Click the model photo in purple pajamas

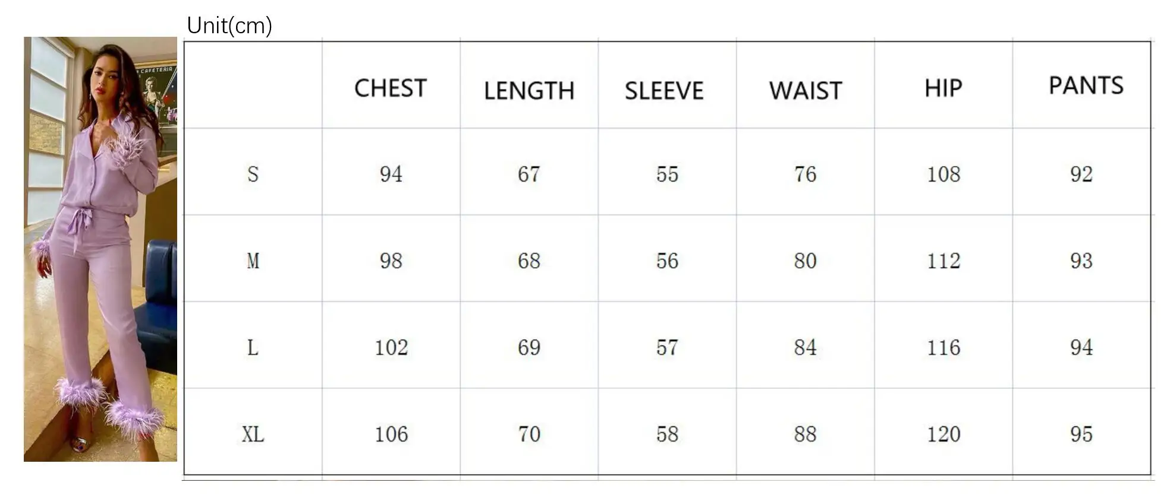[100, 249]
